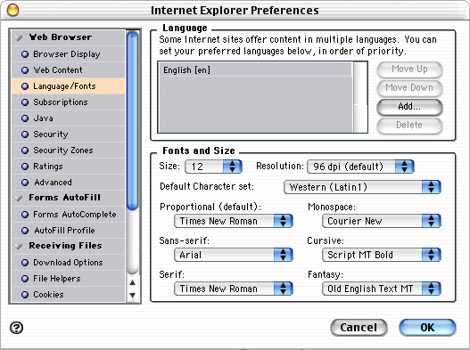Image resolution: width=470 pixels, height=350 pixels.
Task: Select Forms AutoComplete in sidebar
Action: tap(69, 215)
